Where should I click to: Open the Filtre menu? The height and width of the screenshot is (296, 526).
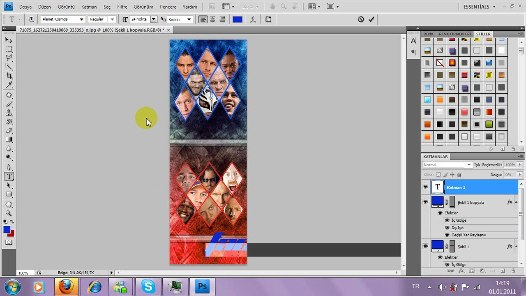pos(122,7)
